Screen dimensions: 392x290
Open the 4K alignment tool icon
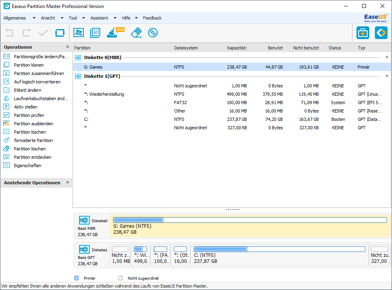click(x=95, y=33)
